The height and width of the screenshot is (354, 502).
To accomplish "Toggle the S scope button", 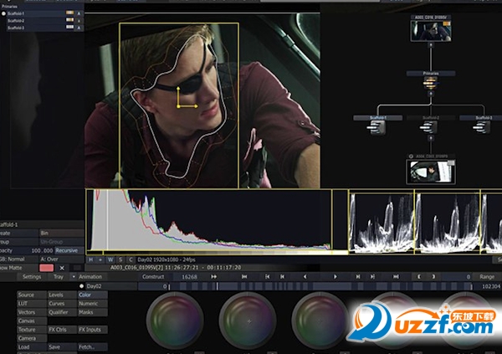I will [x=120, y=259].
